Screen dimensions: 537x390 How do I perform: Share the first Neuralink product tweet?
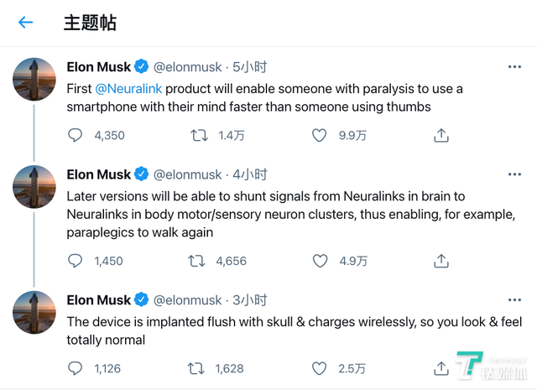[441, 135]
